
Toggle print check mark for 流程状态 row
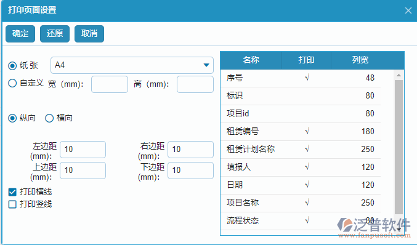pyautogui.click(x=307, y=220)
